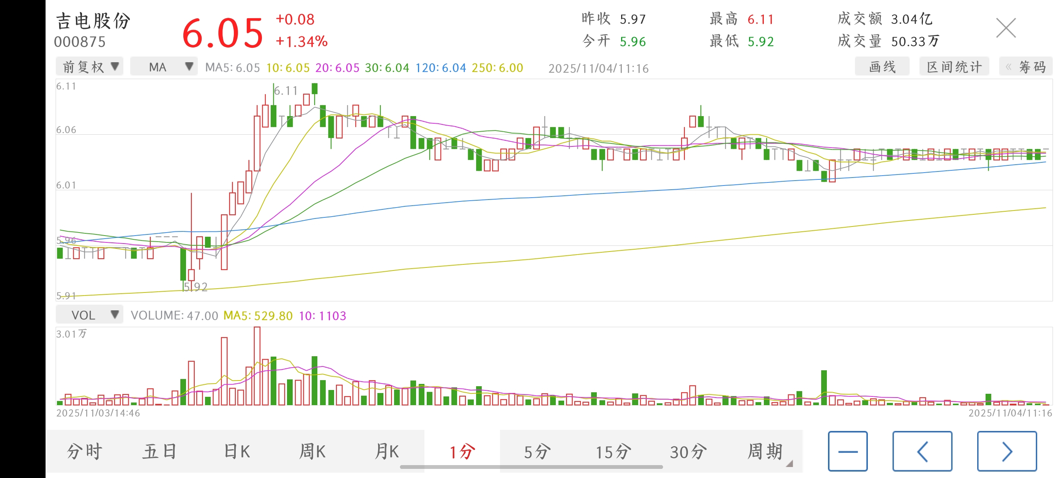This screenshot has height=478, width=1063.
Task: Select the 日K daily candlestick tab
Action: pos(237,451)
